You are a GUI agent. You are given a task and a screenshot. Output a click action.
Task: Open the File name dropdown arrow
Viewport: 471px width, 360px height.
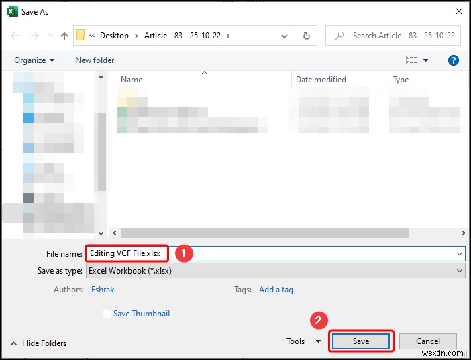coord(460,254)
